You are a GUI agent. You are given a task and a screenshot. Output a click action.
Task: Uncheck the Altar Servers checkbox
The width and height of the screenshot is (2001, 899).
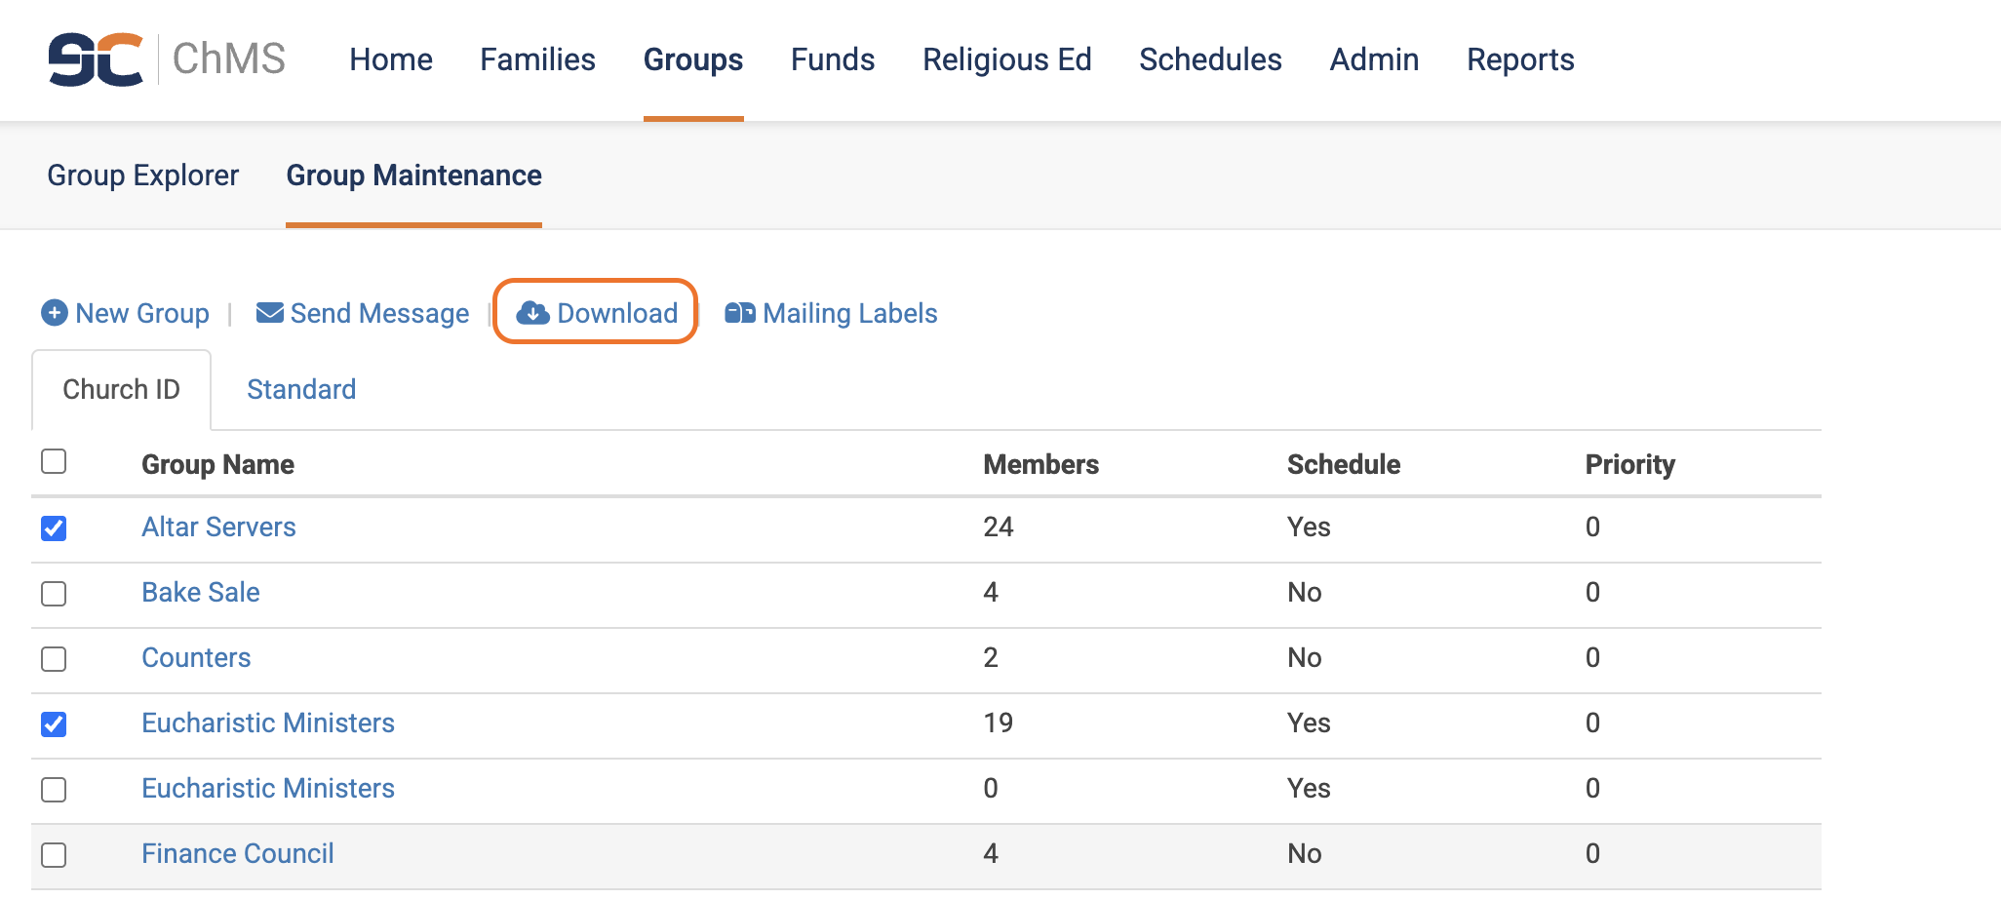click(54, 528)
